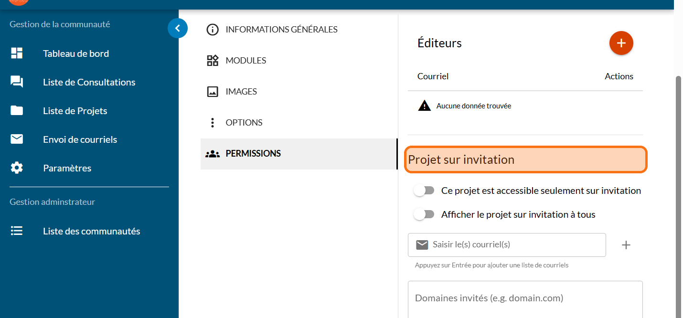This screenshot has width=683, height=318.
Task: Click the Tableau de bord dashboard icon
Action: click(x=17, y=53)
